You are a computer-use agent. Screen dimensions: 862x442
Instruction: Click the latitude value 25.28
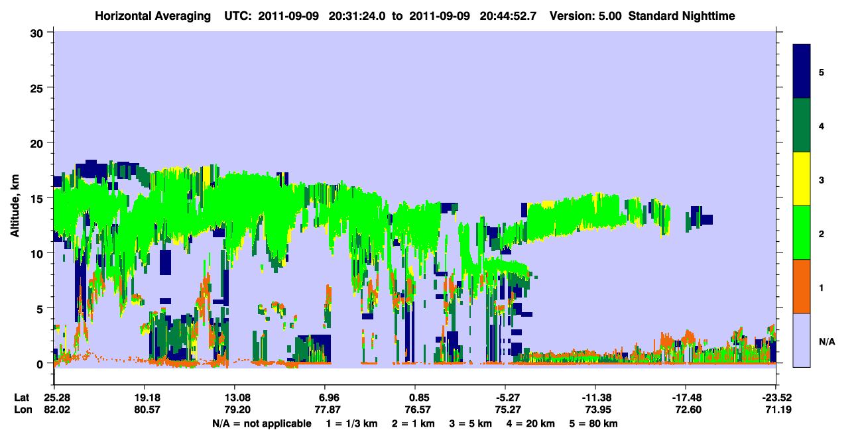[x=54, y=398]
